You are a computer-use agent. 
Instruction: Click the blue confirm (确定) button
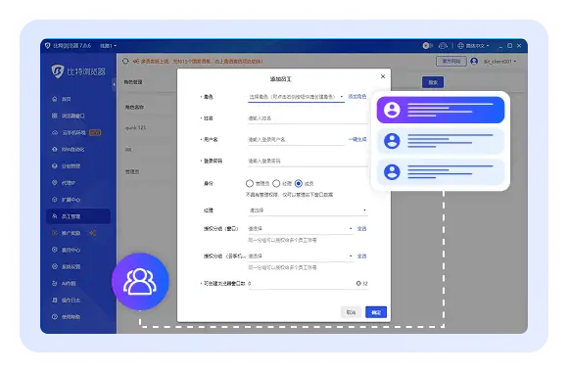(376, 312)
